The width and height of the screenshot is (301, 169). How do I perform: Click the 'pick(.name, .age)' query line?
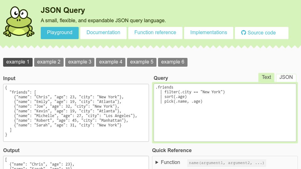pyautogui.click(x=183, y=101)
